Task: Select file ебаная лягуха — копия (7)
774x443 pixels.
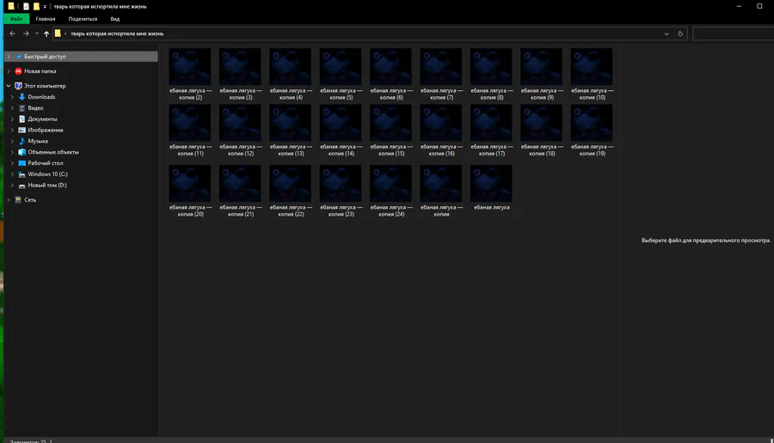Action: [441, 75]
